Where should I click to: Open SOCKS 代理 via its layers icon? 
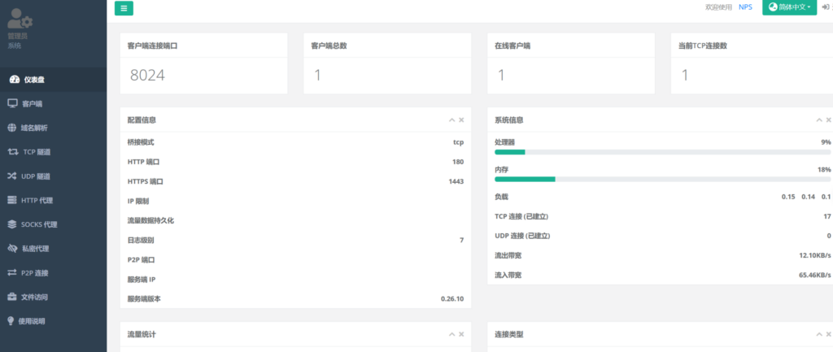[12, 224]
